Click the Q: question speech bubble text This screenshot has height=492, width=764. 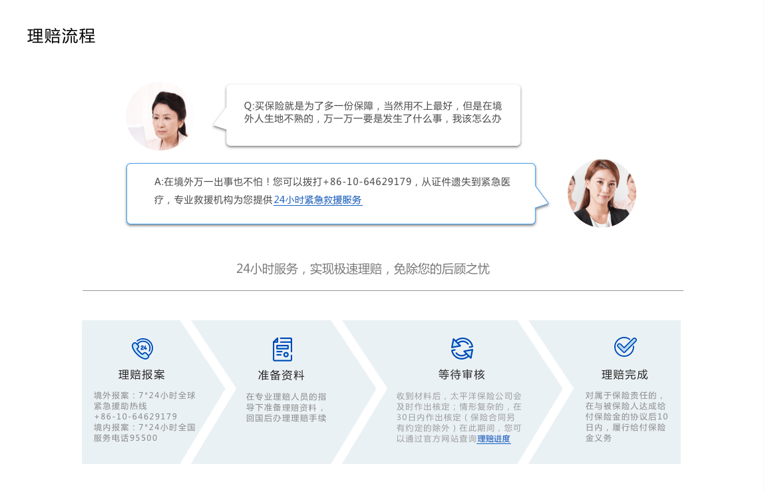pos(373,113)
